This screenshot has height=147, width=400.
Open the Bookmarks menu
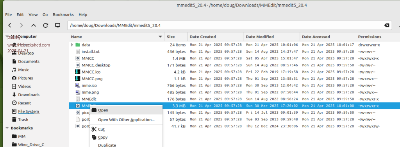click(63, 14)
